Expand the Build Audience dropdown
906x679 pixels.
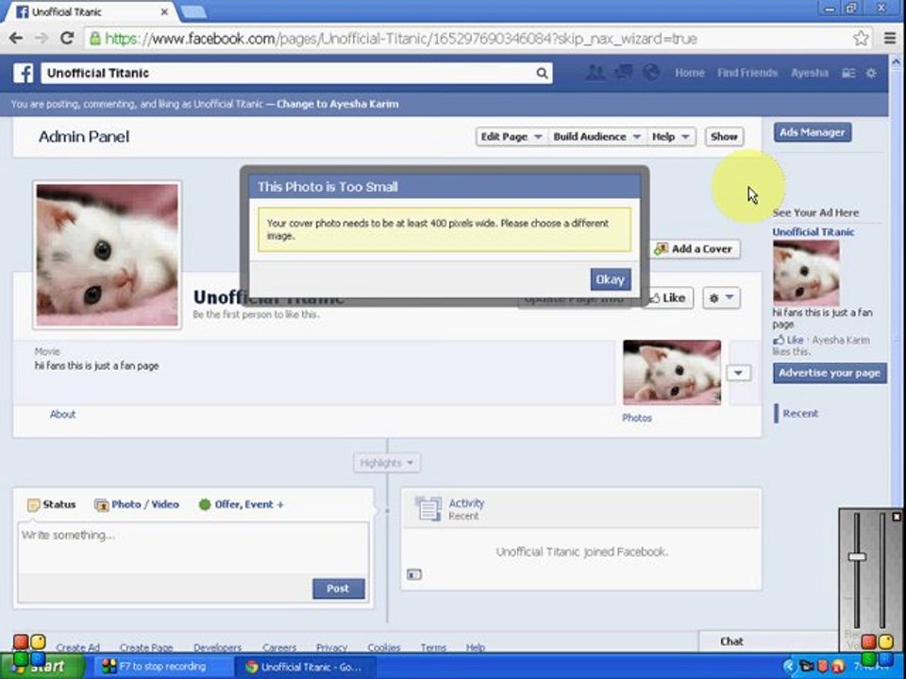[596, 137]
